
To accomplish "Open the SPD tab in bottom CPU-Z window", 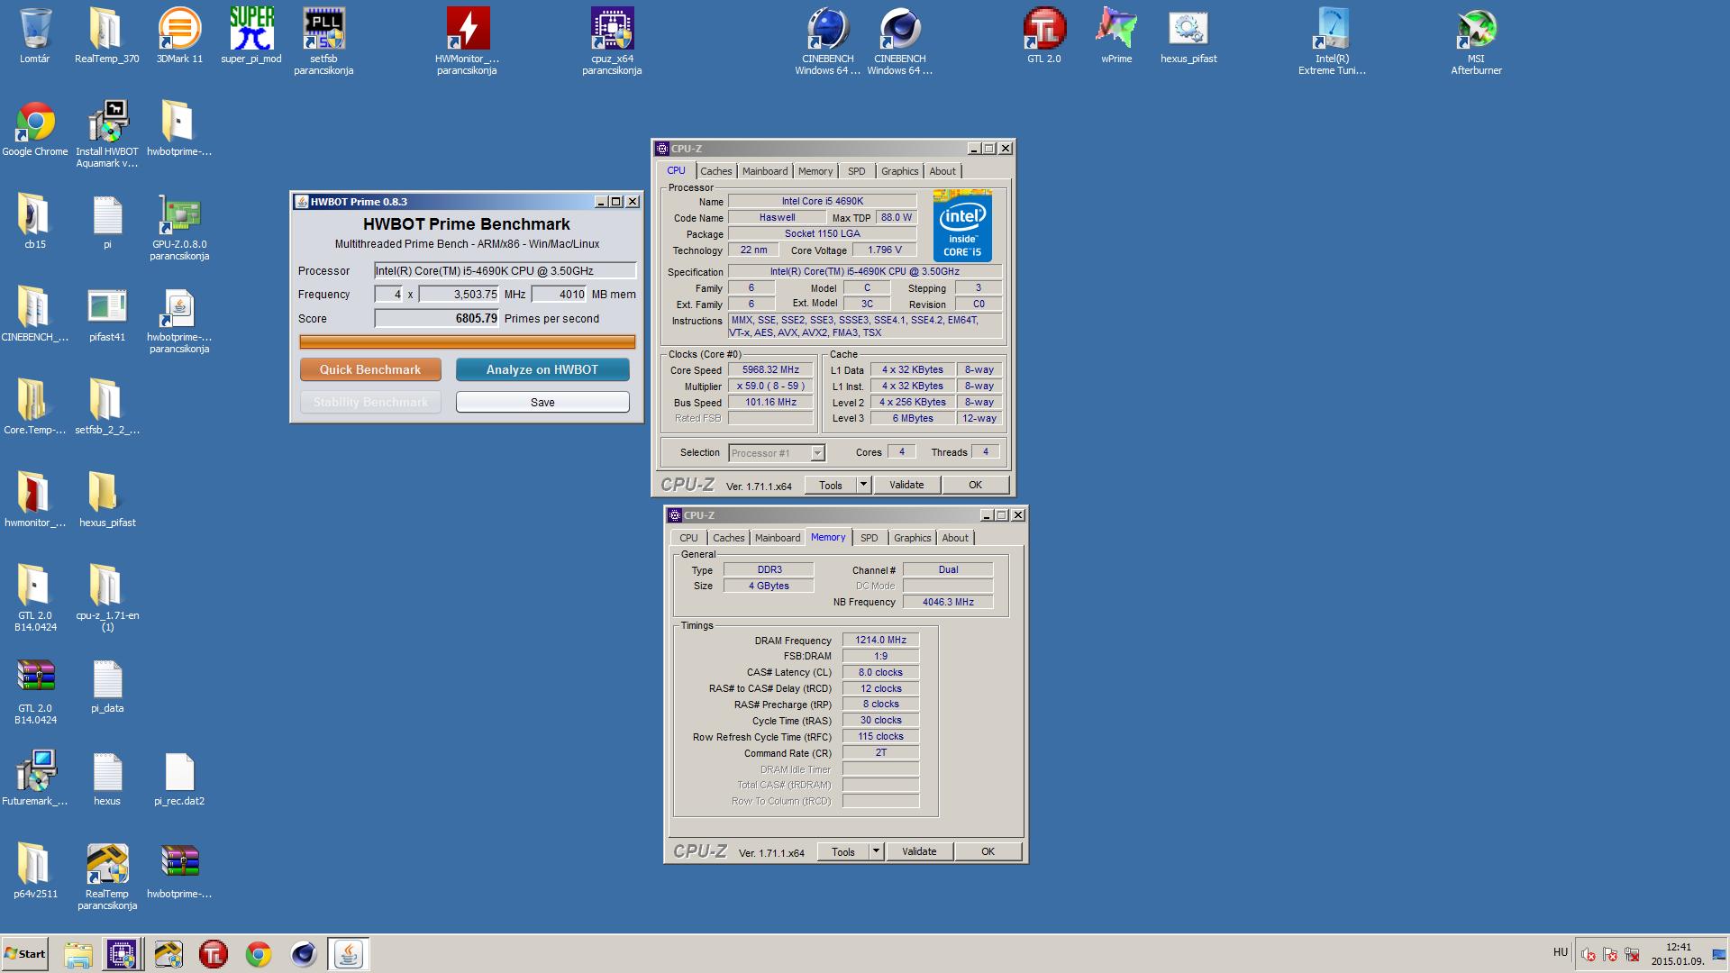I will tap(870, 538).
